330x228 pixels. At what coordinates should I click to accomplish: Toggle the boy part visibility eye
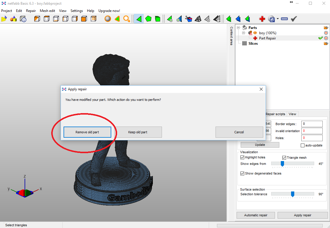pos(255,33)
